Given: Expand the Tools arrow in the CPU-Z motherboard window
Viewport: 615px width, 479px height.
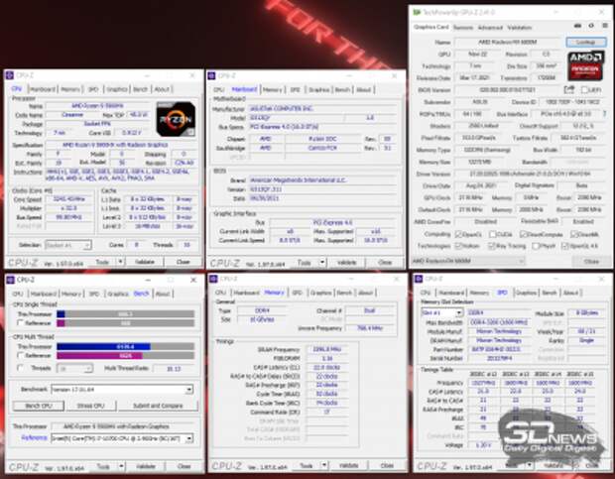Looking at the screenshot, I should 322,262.
